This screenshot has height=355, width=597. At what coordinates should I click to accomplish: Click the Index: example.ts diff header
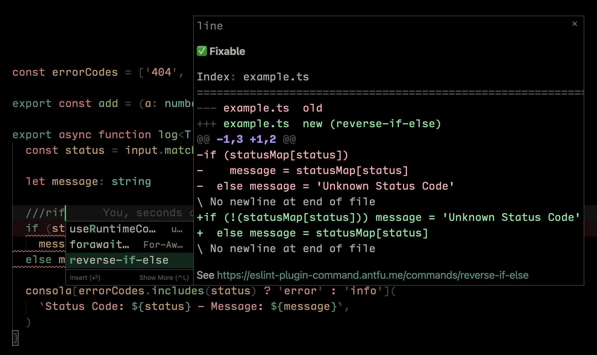click(x=253, y=77)
